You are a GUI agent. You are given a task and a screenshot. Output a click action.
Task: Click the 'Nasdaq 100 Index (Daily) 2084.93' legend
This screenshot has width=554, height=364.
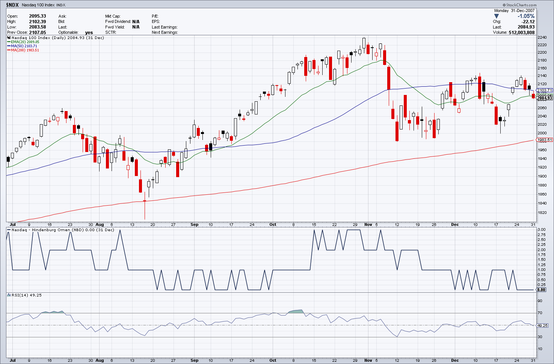click(58, 38)
